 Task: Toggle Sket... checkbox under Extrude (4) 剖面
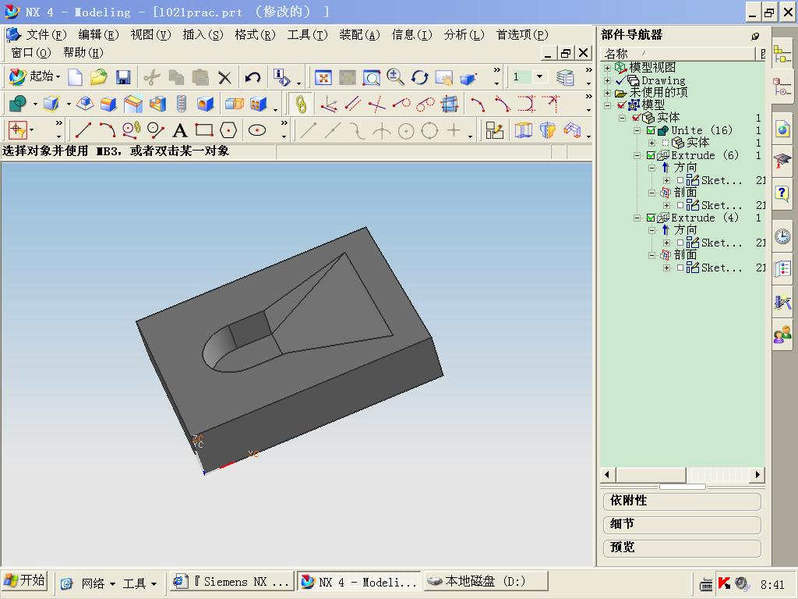coord(680,268)
